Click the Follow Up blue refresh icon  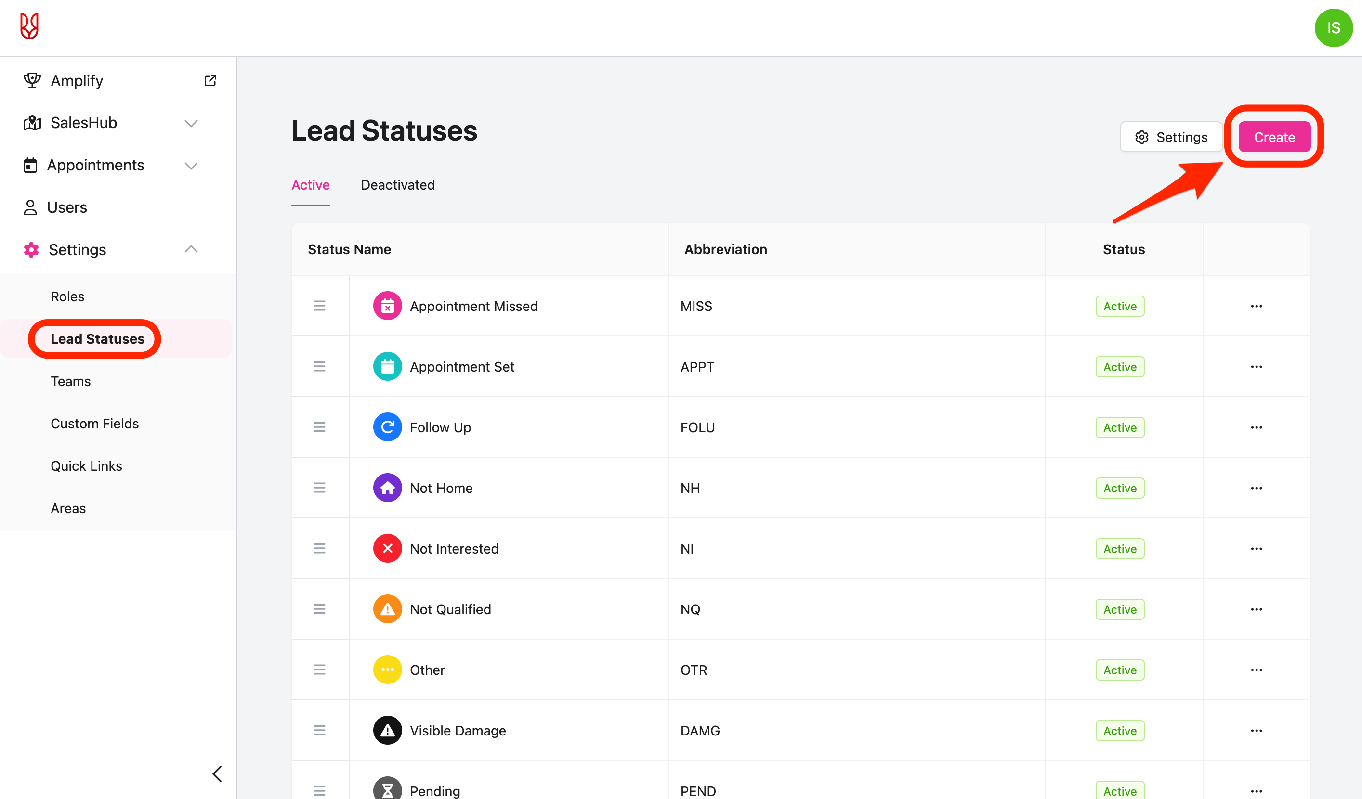pos(387,427)
